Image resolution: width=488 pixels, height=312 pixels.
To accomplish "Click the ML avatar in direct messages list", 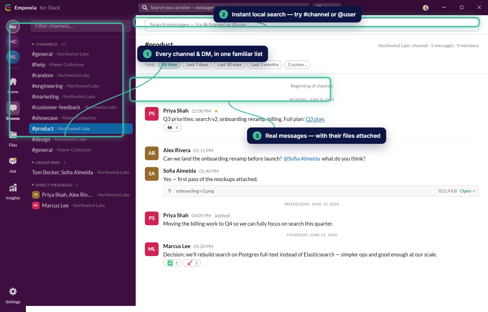I will 36,205.
